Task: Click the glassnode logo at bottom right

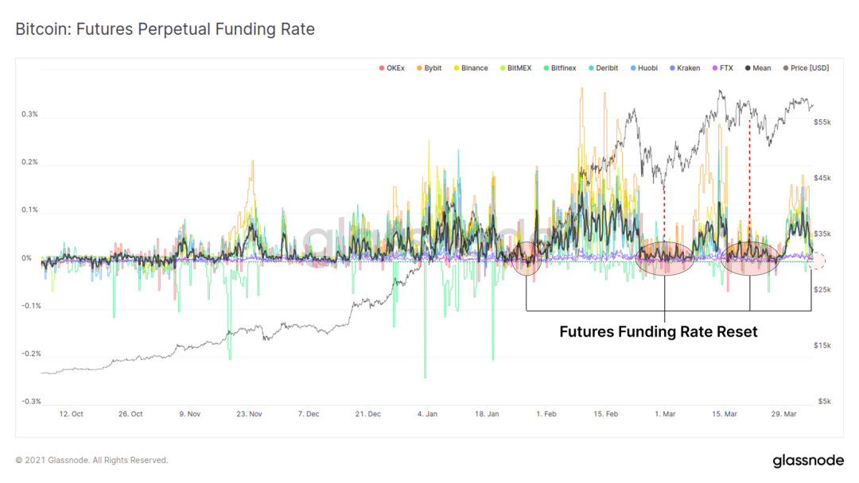Action: pyautogui.click(x=807, y=461)
